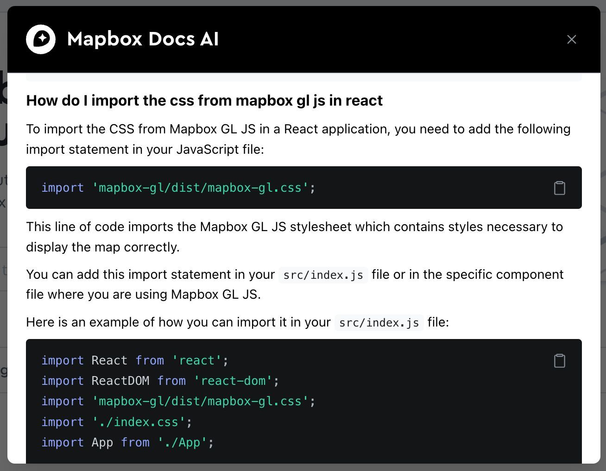
Task: Click the 'mapbox-gl/dist/mapbox-gl.css' string in first code block
Action: [200, 188]
